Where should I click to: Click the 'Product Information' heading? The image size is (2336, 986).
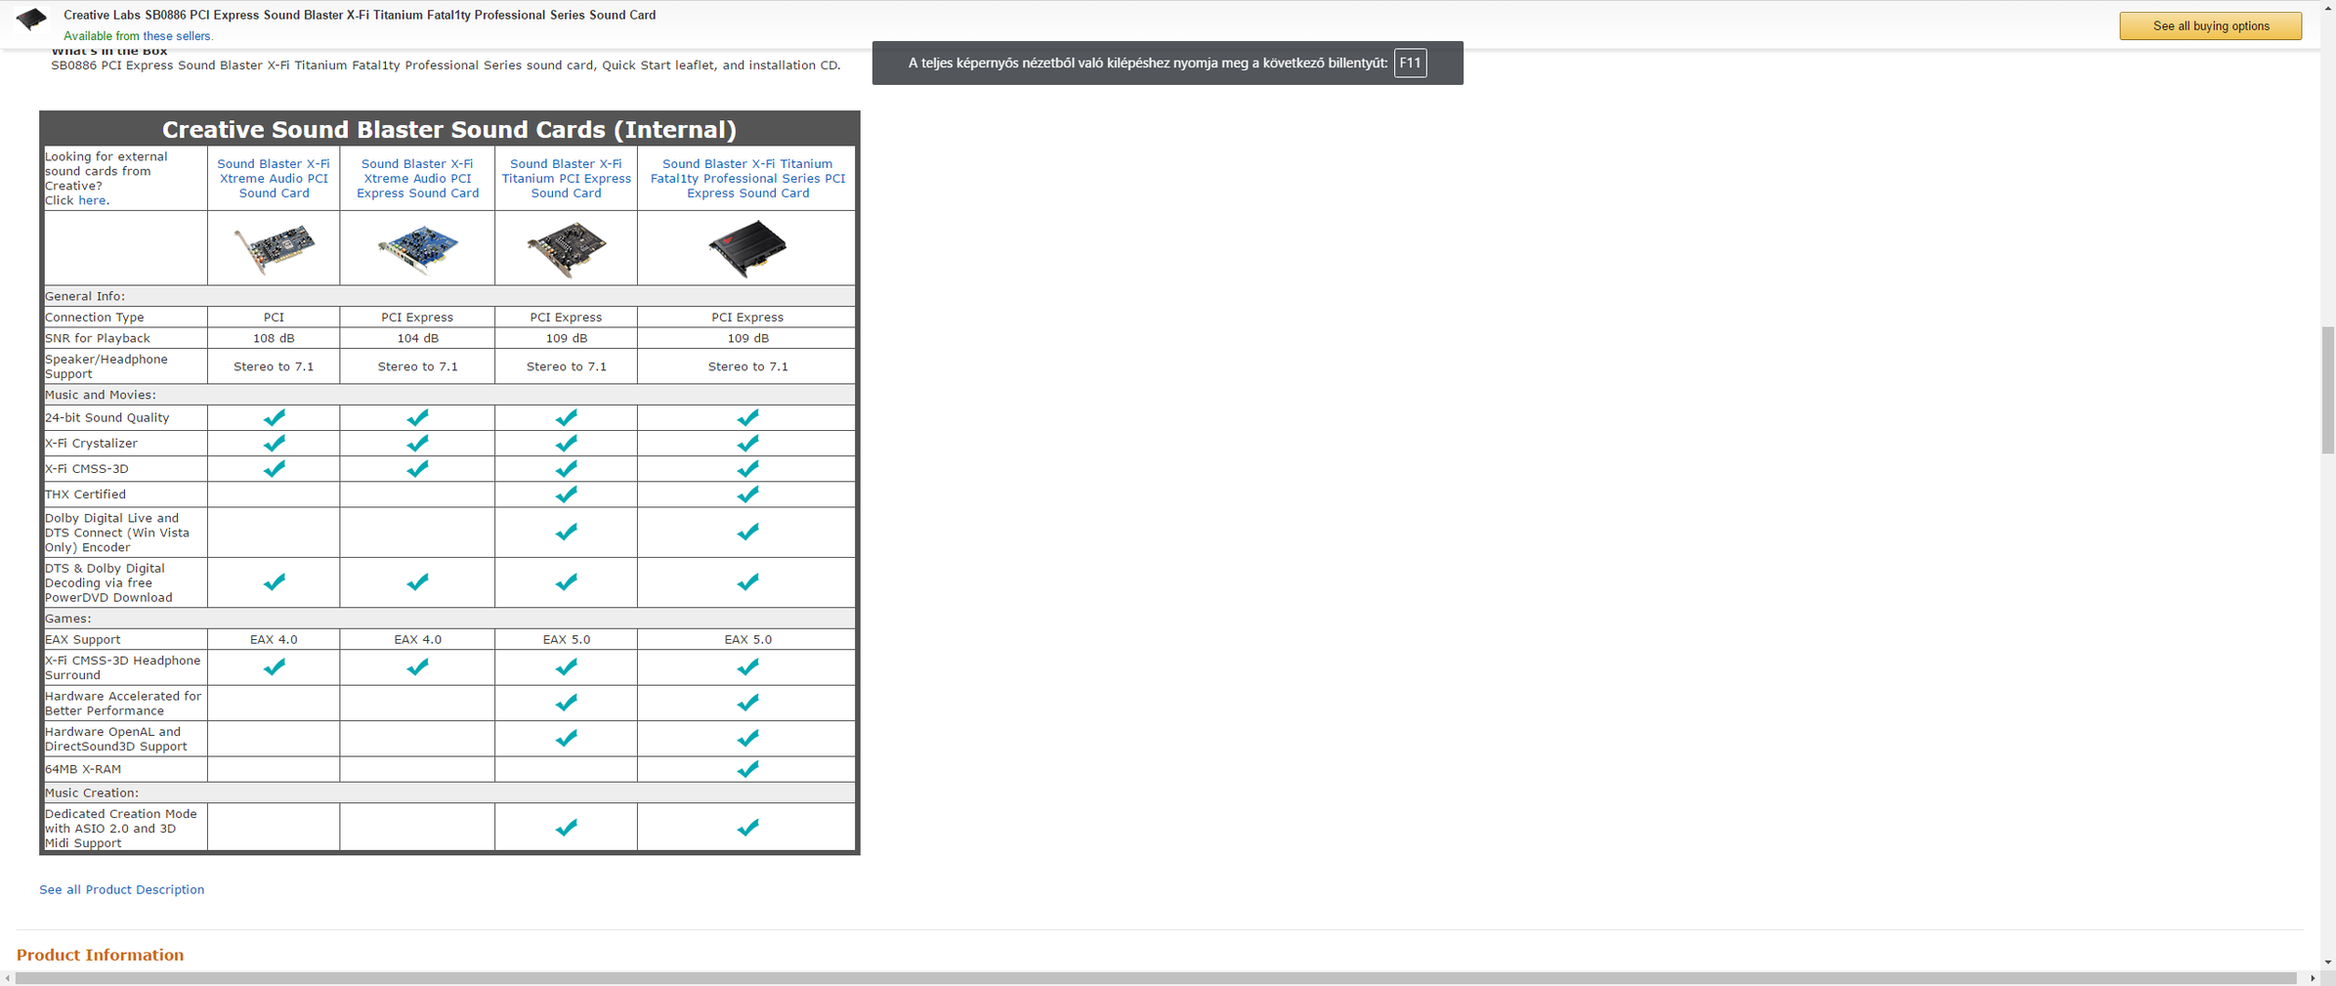[100, 955]
